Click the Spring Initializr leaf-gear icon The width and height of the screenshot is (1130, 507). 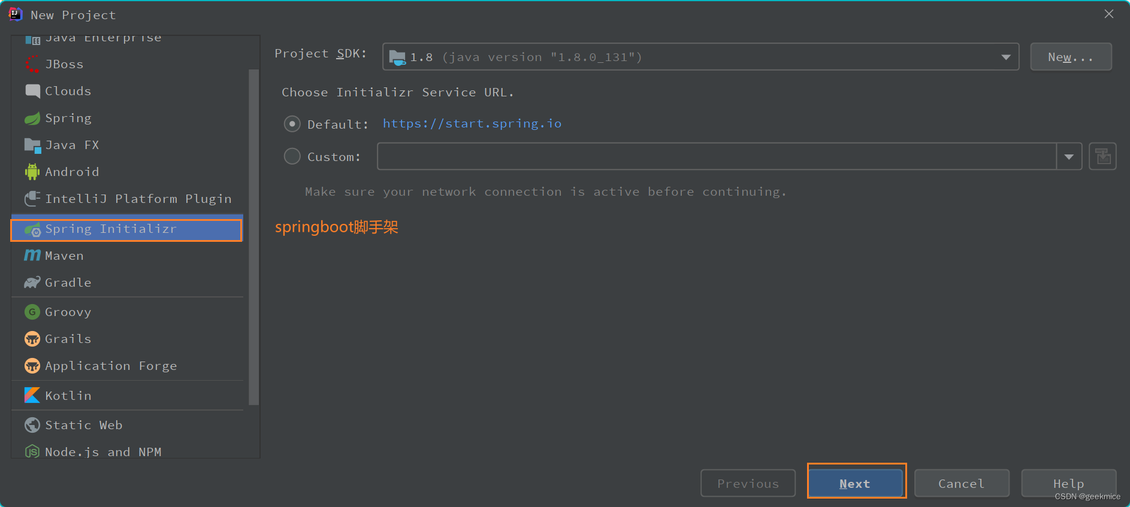[x=32, y=229]
